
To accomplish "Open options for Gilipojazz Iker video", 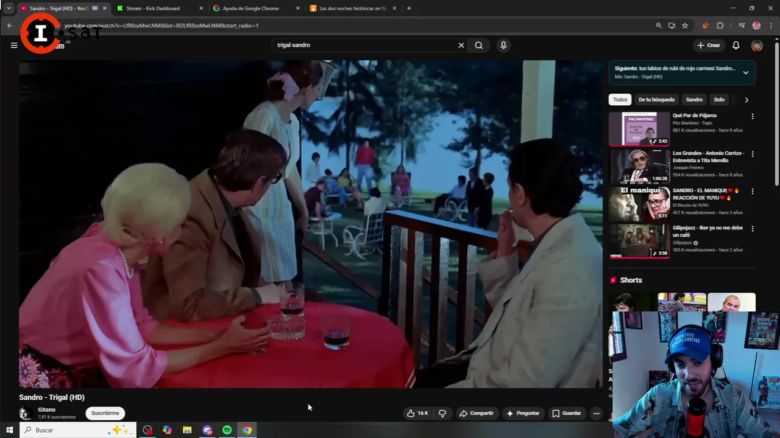I will coord(753,229).
